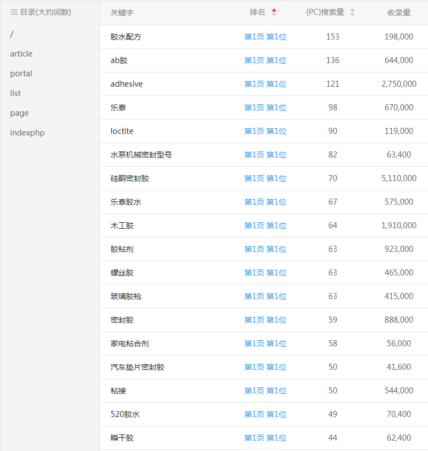The width and height of the screenshot is (428, 451).
Task: Click the list icon beside 目录(大约词数)
Action: [x=14, y=12]
